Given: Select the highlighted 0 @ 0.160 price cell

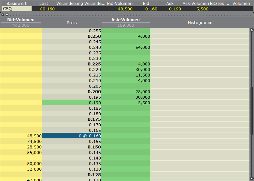Looking at the screenshot, I should click(x=72, y=136).
